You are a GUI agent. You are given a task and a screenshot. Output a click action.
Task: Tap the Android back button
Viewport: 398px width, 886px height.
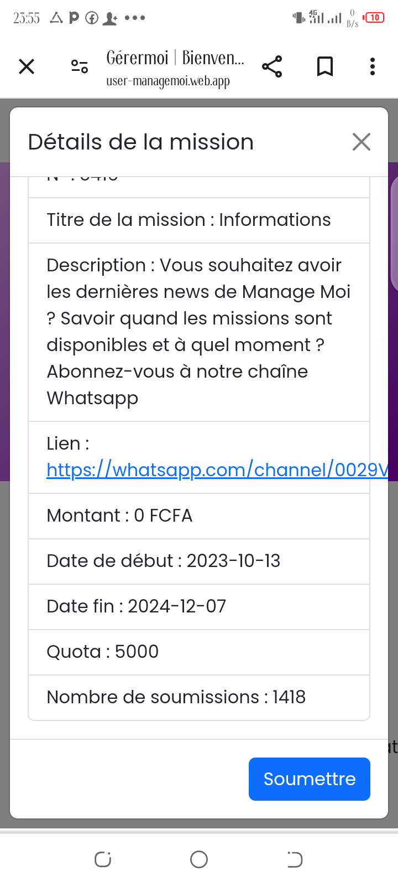[295, 859]
